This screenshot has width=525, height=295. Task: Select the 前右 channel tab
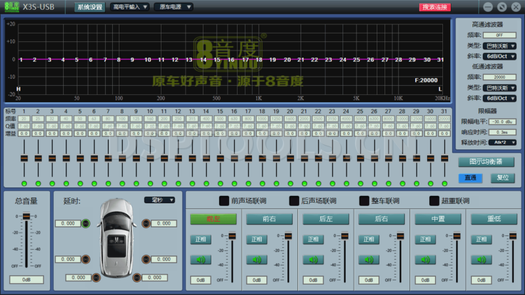(x=269, y=219)
